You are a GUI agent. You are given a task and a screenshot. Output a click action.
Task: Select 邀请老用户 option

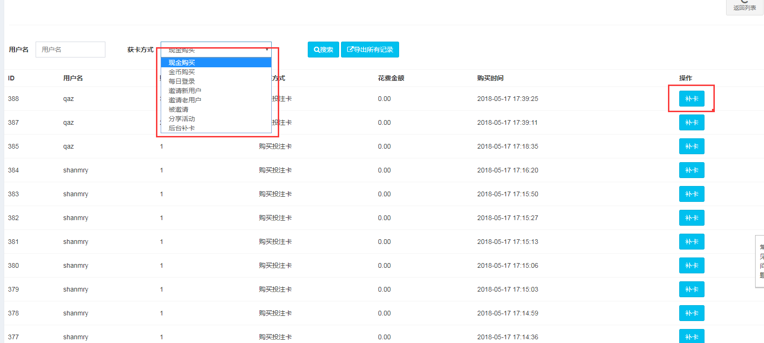tap(216, 100)
